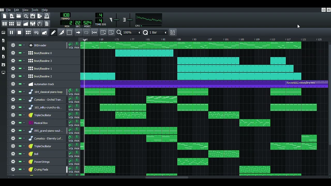Enable loop points
Screen dimensions: 331x186
[86, 32]
